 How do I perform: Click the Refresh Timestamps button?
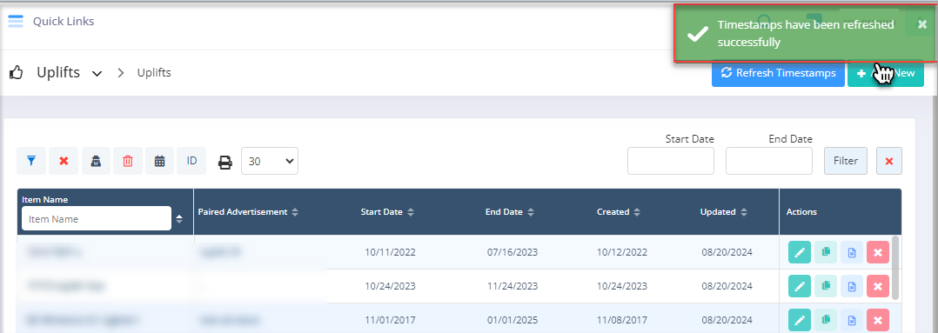[778, 74]
